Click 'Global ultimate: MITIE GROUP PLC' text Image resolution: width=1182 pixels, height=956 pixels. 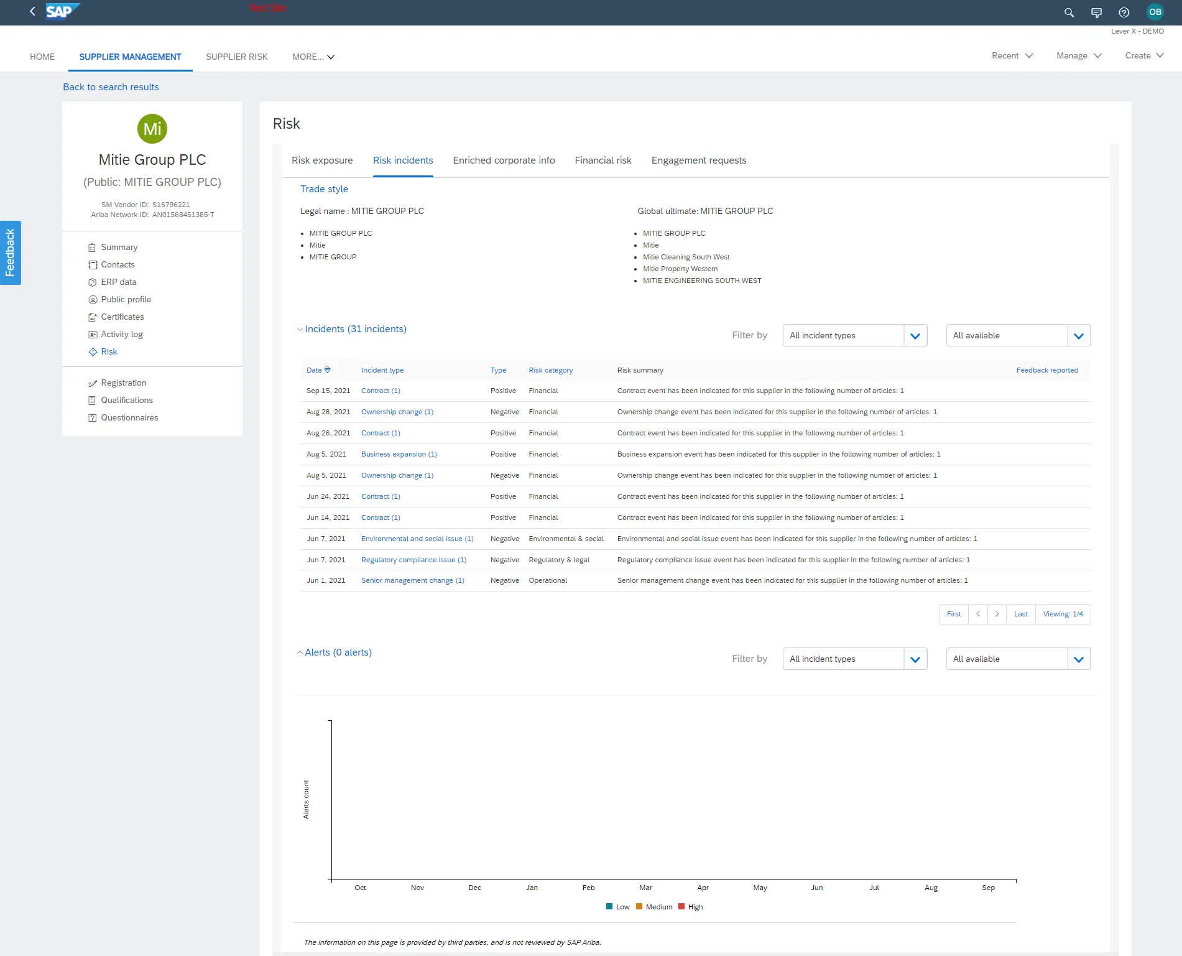tap(705, 211)
